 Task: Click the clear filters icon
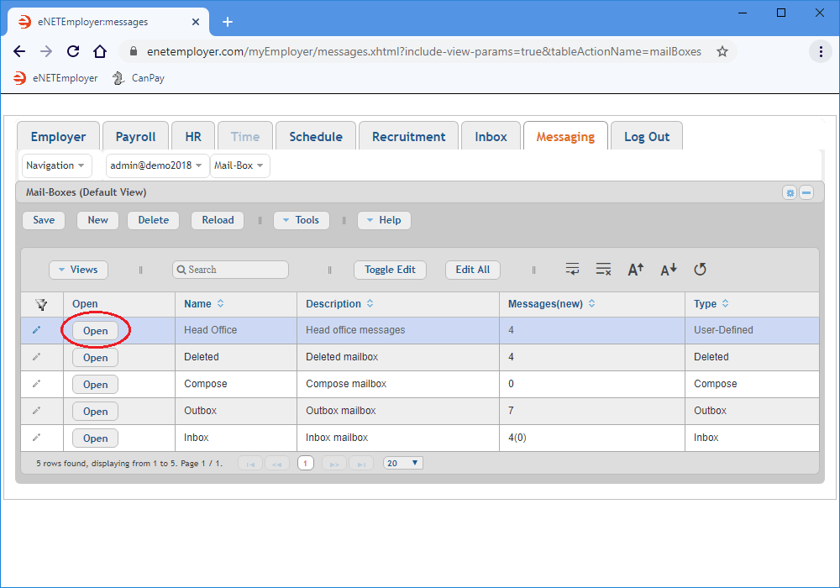coord(603,269)
